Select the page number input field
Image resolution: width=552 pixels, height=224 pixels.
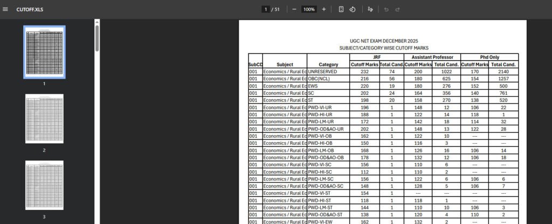pos(265,9)
